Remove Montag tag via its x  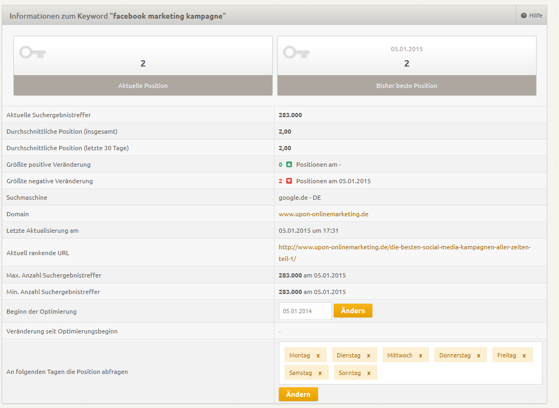click(x=318, y=355)
